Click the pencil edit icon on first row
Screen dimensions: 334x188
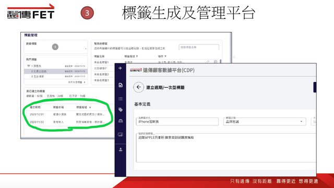pos(207,62)
